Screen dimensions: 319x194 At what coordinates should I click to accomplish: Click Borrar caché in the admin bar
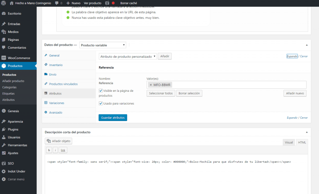pos(128,3)
